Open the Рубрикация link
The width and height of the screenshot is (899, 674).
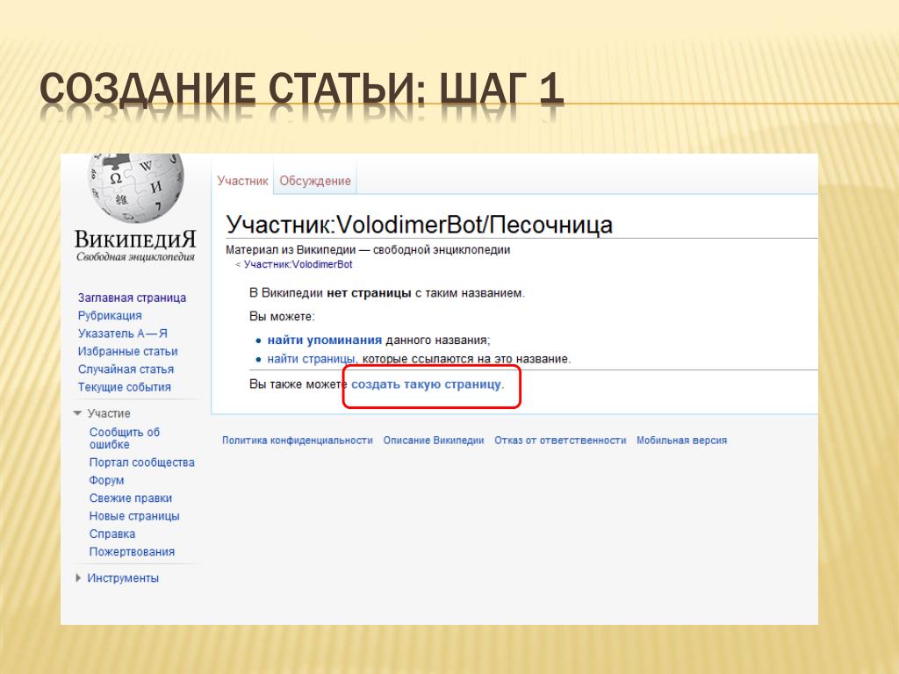(x=110, y=315)
